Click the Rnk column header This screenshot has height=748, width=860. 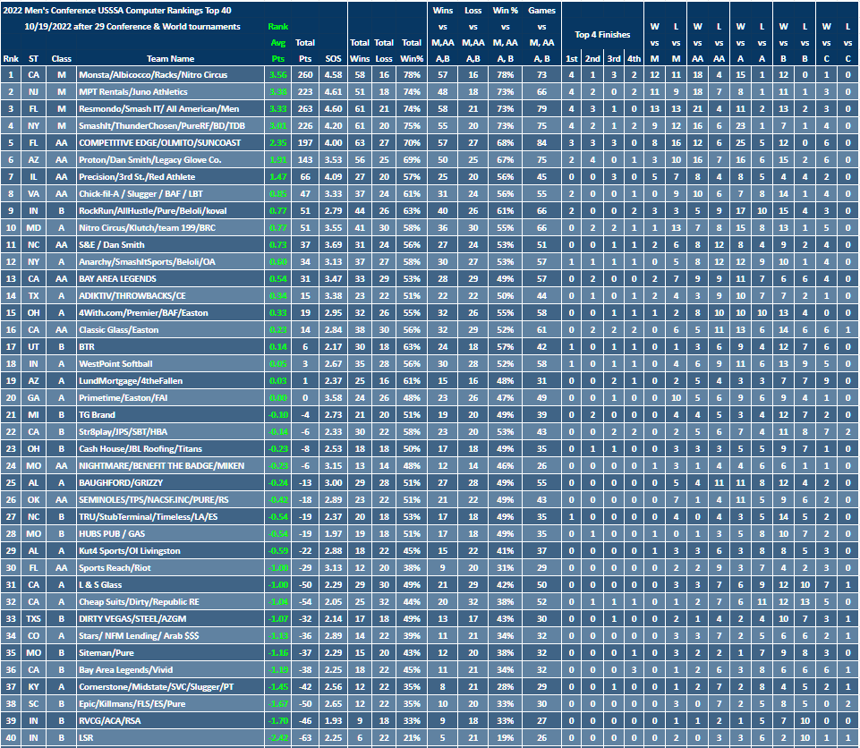click(11, 59)
